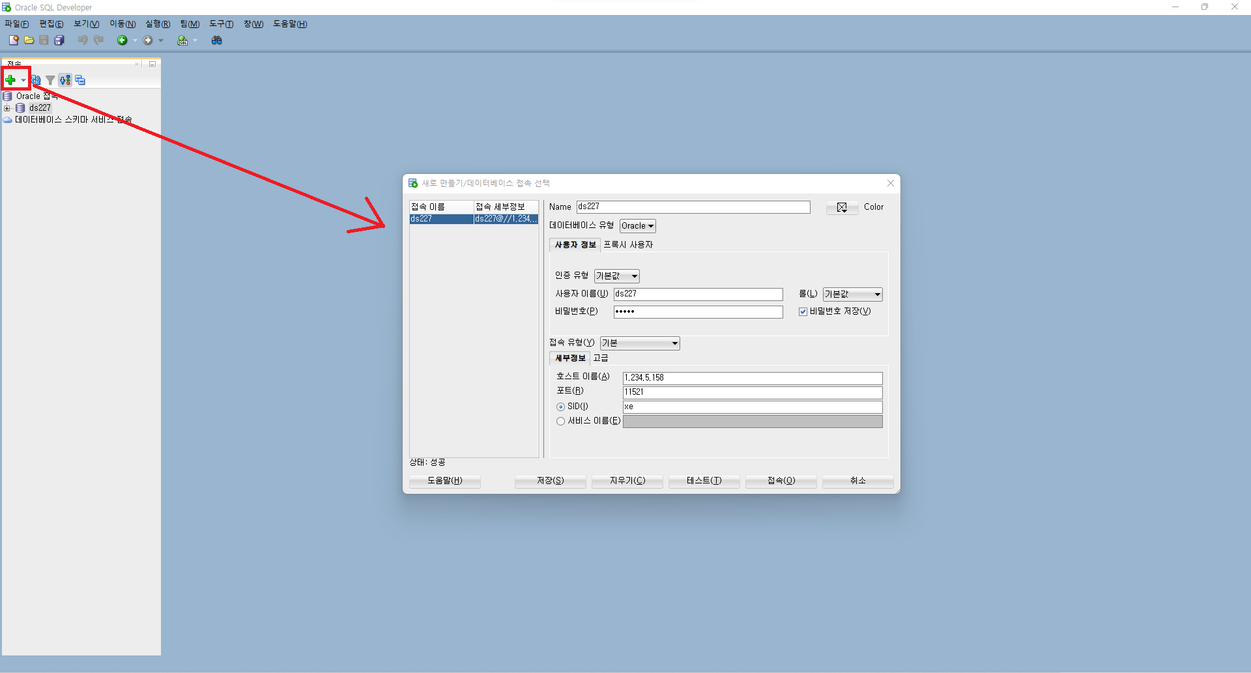Image resolution: width=1251 pixels, height=673 pixels.
Task: Click the 테스트(T) test button
Action: (704, 481)
